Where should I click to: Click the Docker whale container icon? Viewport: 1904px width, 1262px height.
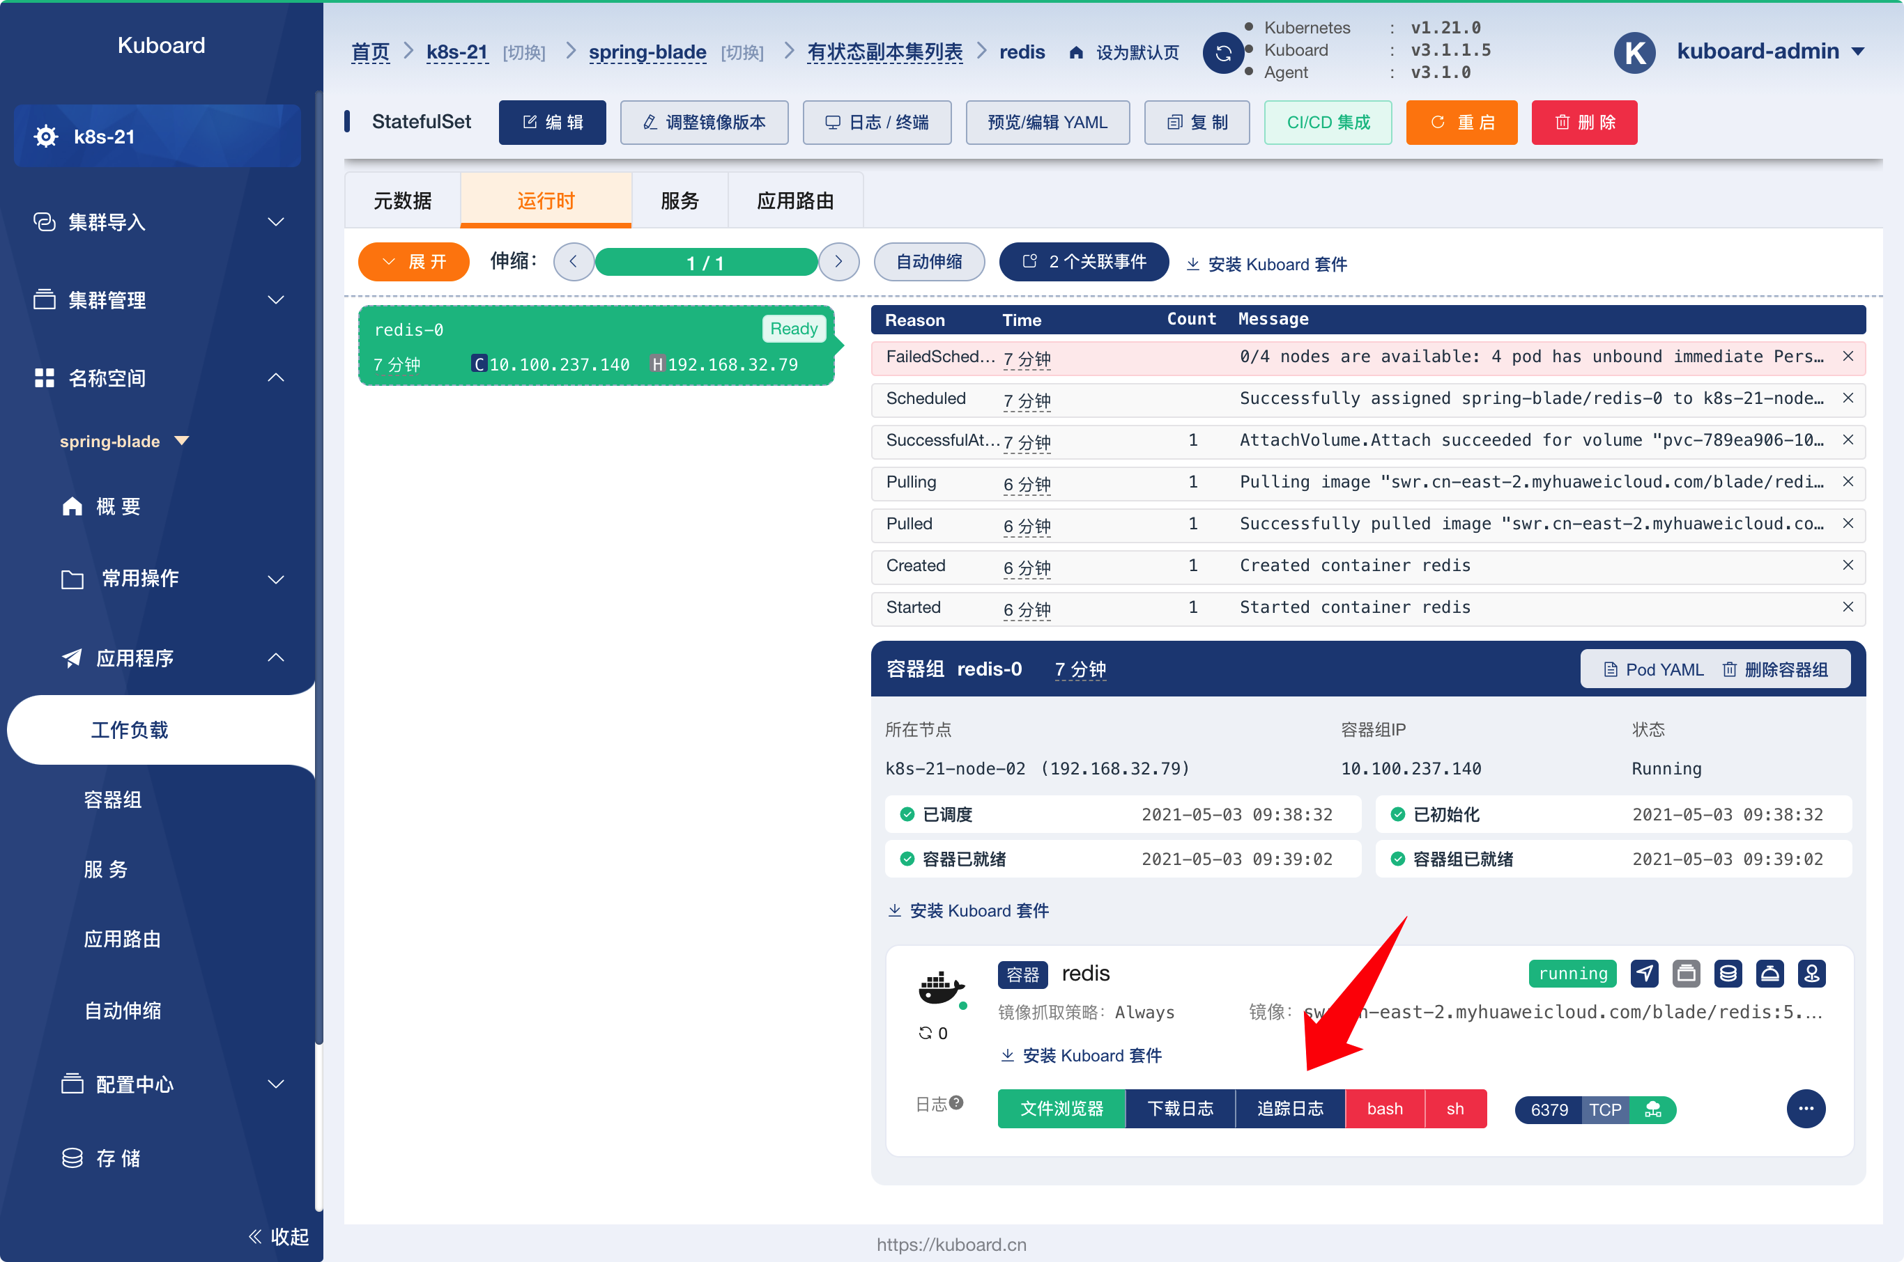click(x=940, y=988)
